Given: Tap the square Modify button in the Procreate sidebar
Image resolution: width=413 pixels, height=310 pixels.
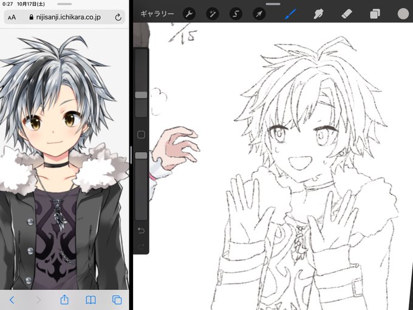Looking at the screenshot, I should (141, 135).
